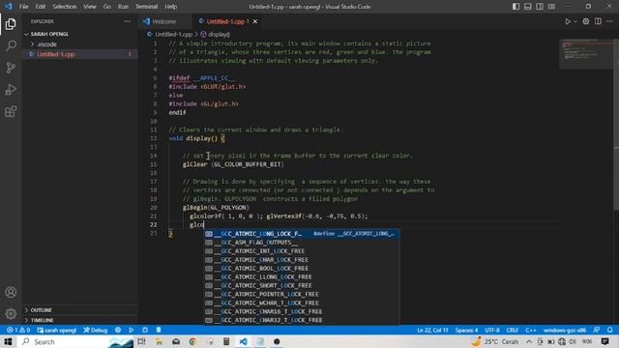Open Explorer panel more actions ellipsis

[x=128, y=21]
